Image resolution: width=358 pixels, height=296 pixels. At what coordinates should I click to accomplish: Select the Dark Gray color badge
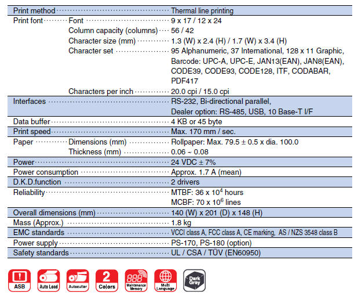click(194, 279)
